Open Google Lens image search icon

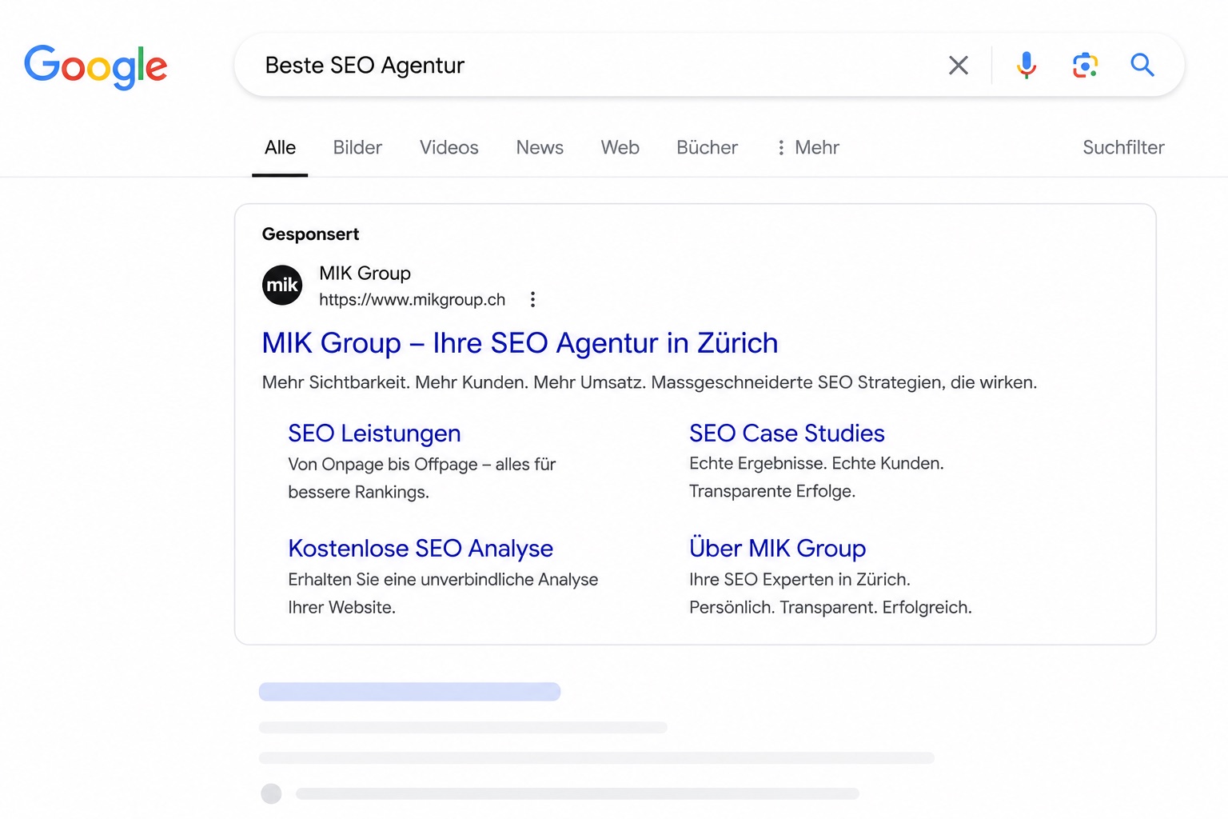point(1085,66)
